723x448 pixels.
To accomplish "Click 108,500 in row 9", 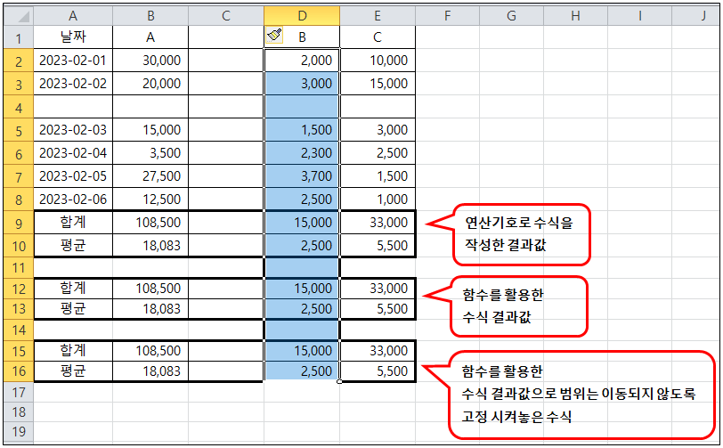I will tap(158, 223).
